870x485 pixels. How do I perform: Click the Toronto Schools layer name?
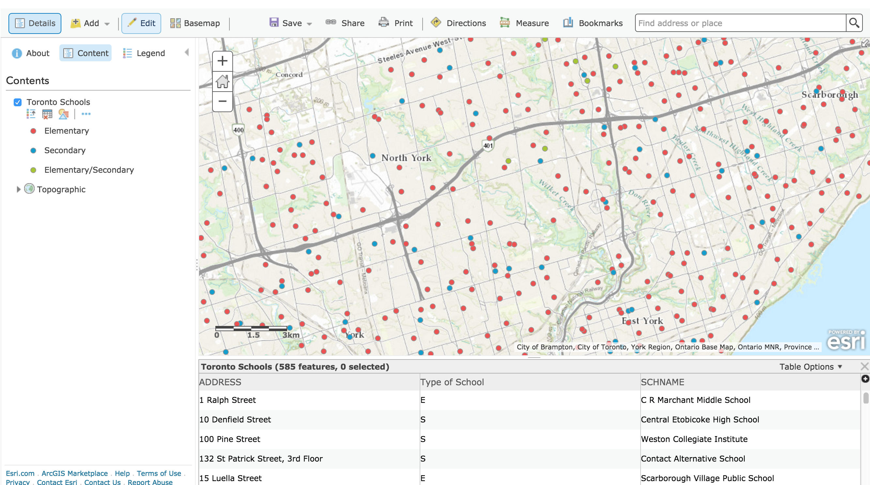point(58,102)
